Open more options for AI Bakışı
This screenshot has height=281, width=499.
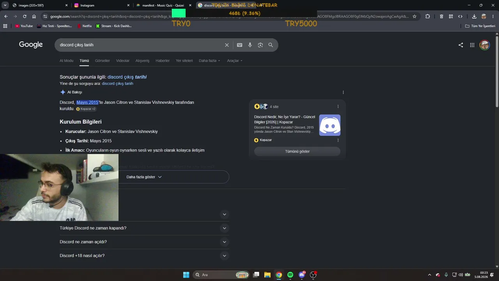(x=343, y=92)
